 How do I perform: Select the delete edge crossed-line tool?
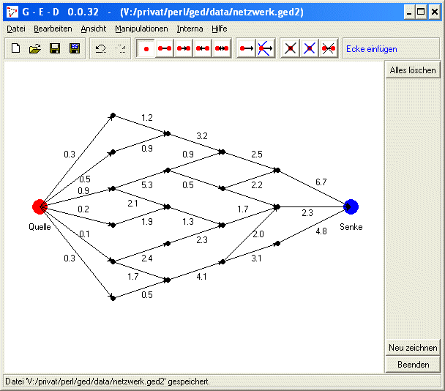click(329, 49)
